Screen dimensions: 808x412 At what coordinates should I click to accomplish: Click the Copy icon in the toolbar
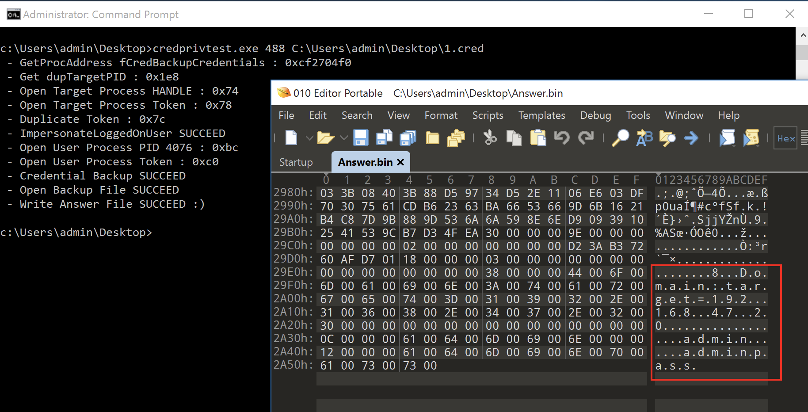click(514, 138)
